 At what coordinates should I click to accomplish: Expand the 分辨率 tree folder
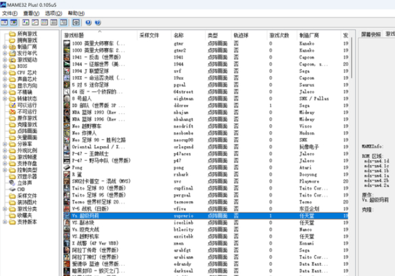(x=5, y=144)
